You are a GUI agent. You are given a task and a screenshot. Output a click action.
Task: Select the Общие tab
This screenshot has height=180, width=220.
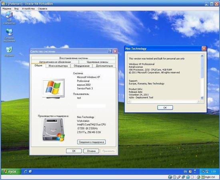point(38,65)
